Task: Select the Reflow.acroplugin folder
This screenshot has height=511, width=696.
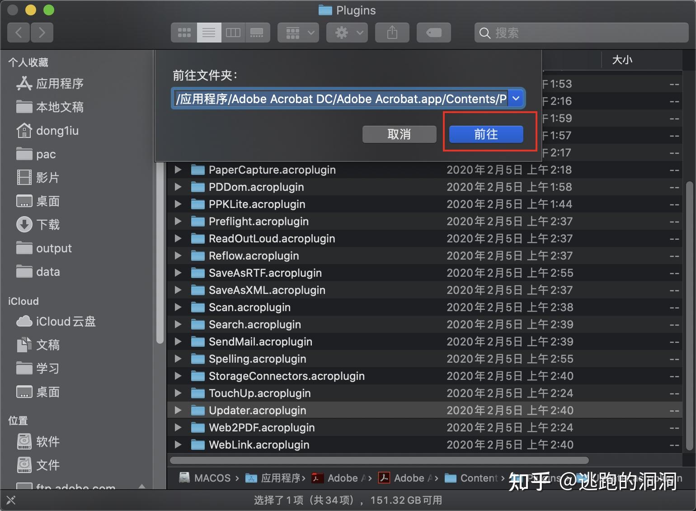Action: 425,255
